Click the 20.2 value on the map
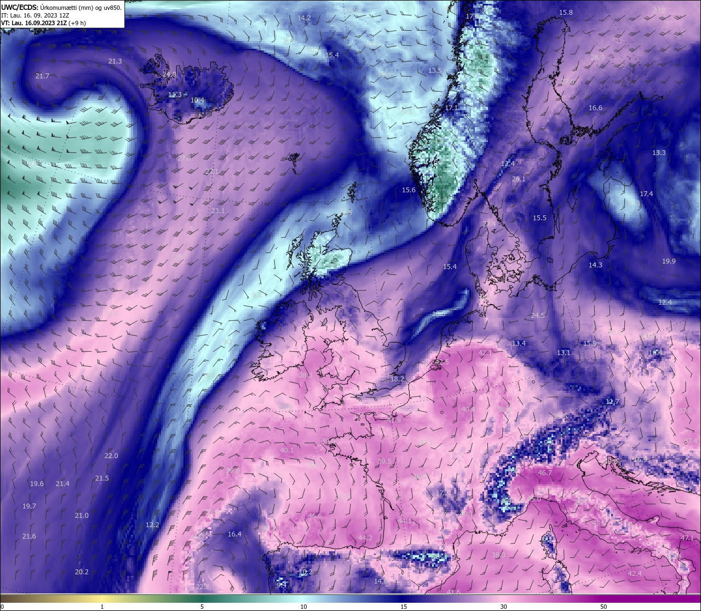Viewport: 701px width, 611px height. coord(82,572)
